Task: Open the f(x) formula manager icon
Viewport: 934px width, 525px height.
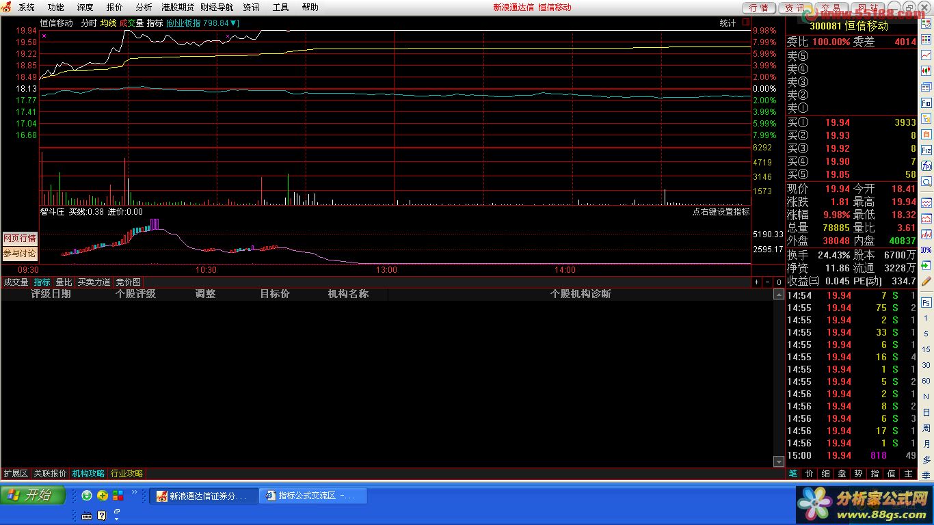Action: (926, 165)
